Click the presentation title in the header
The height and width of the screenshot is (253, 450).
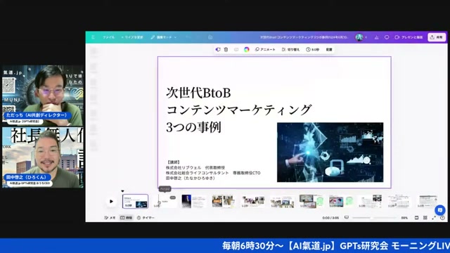[x=304, y=37]
